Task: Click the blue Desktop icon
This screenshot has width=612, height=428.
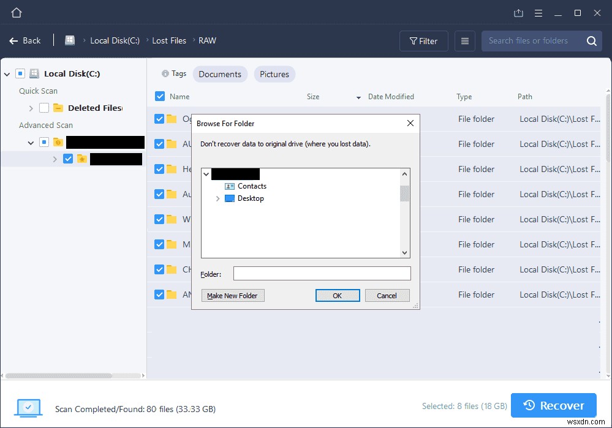Action: click(230, 198)
